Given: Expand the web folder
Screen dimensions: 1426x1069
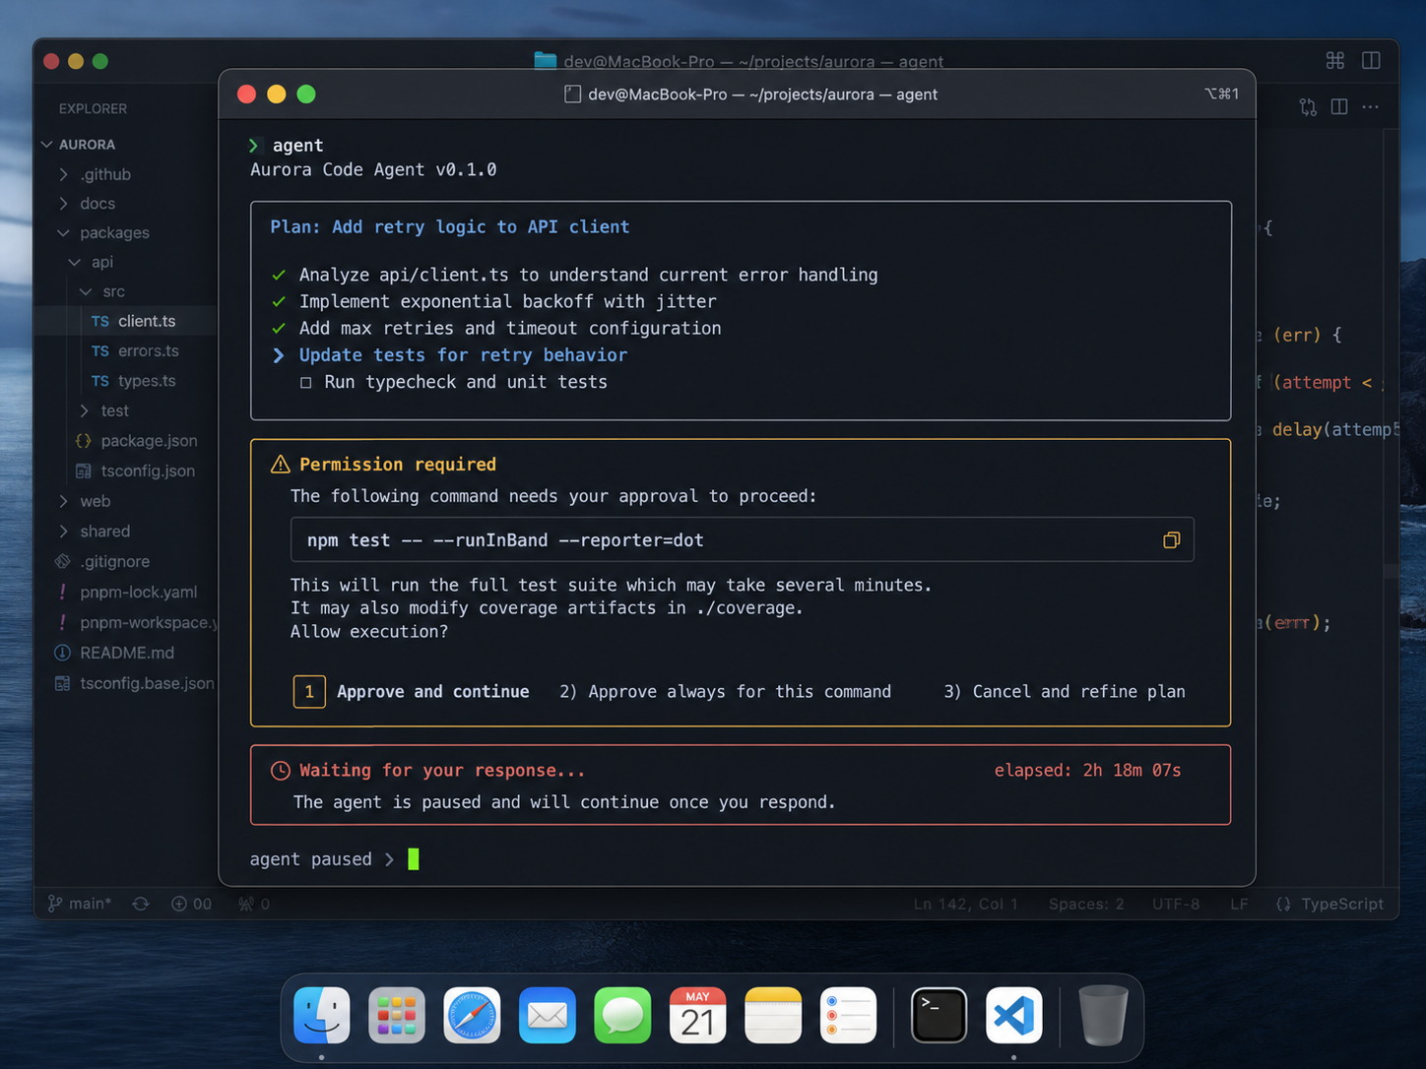Looking at the screenshot, I should point(64,501).
